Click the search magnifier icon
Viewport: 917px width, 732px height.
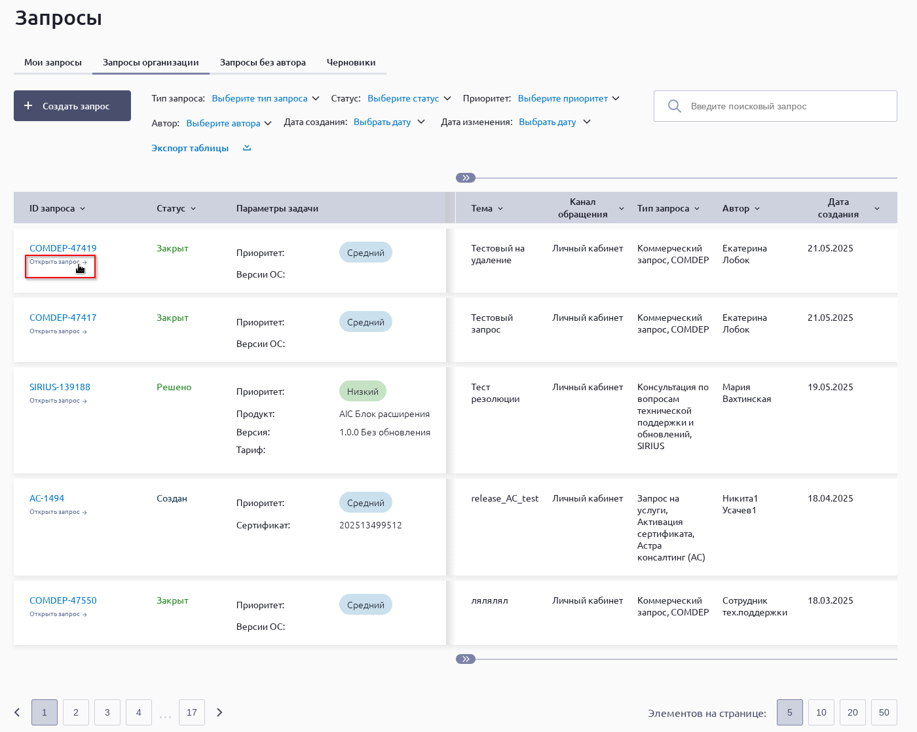(x=674, y=106)
